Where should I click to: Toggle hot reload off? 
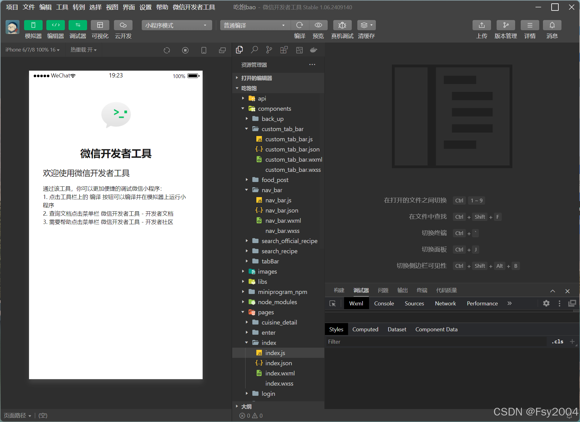pyautogui.click(x=83, y=50)
